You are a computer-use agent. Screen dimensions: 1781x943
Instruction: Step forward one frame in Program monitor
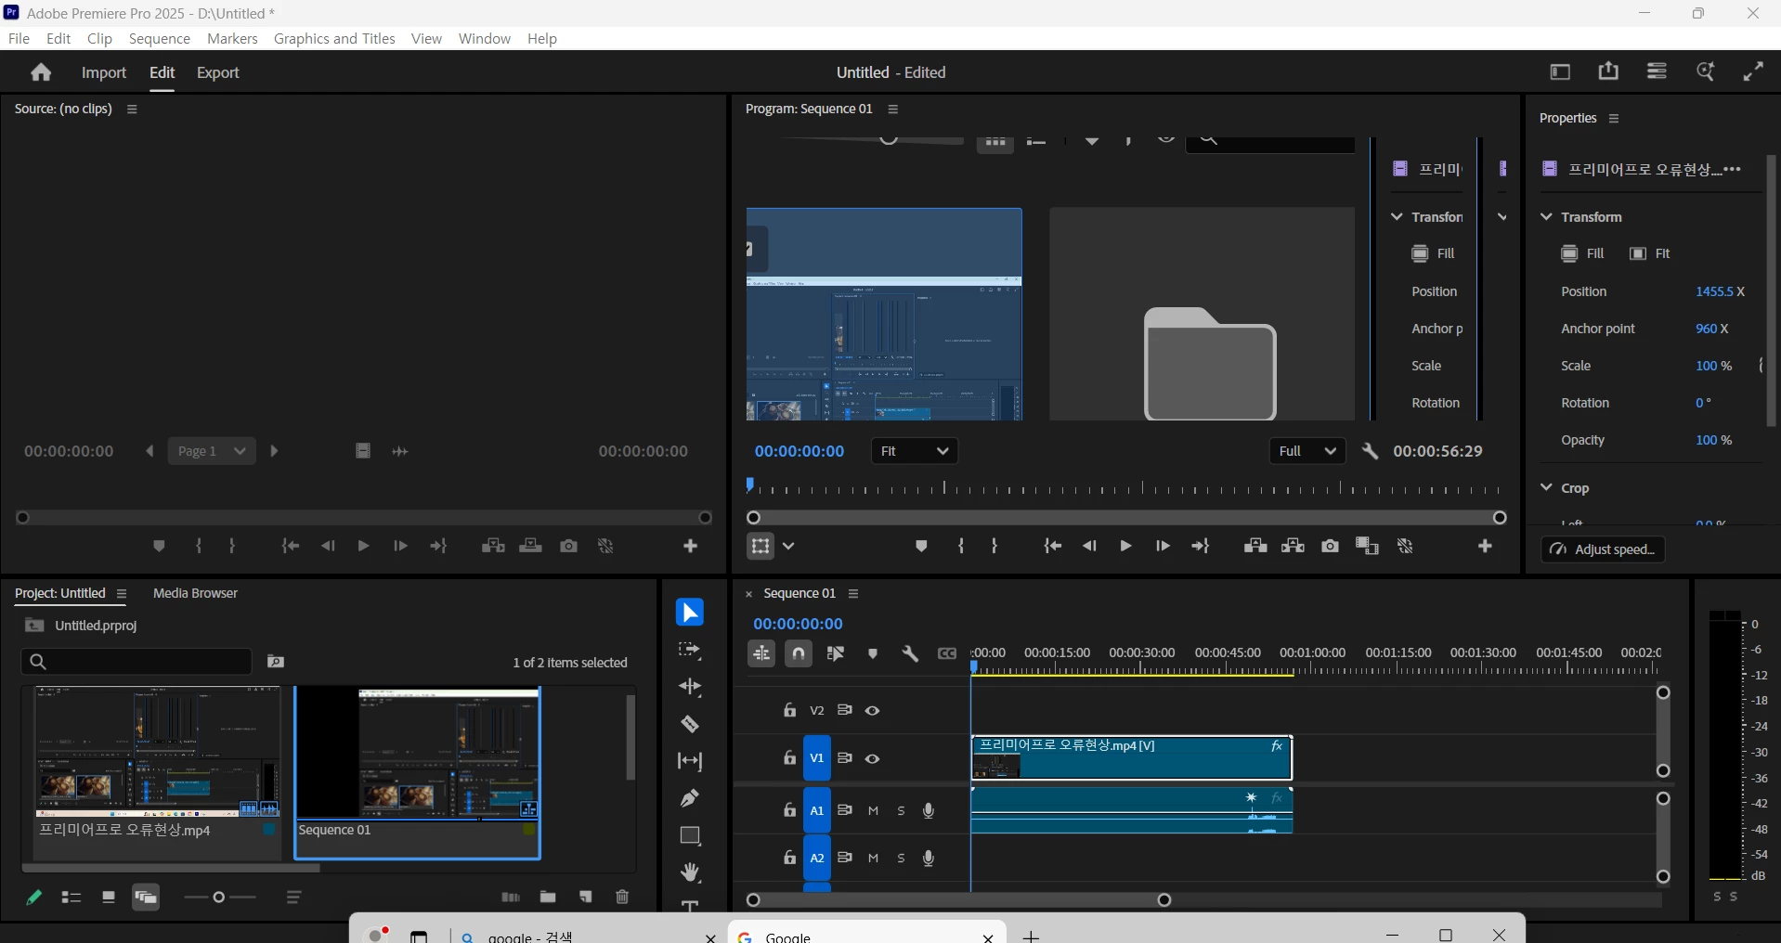click(x=1163, y=546)
